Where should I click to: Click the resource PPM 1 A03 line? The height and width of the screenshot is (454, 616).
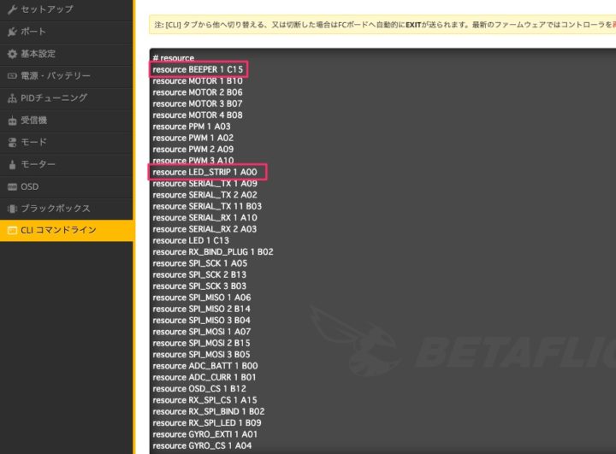192,127
